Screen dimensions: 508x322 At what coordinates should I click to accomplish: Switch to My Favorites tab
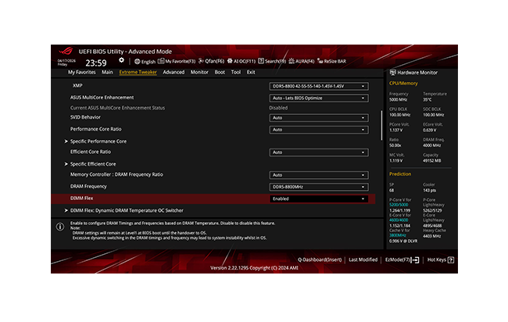point(81,72)
